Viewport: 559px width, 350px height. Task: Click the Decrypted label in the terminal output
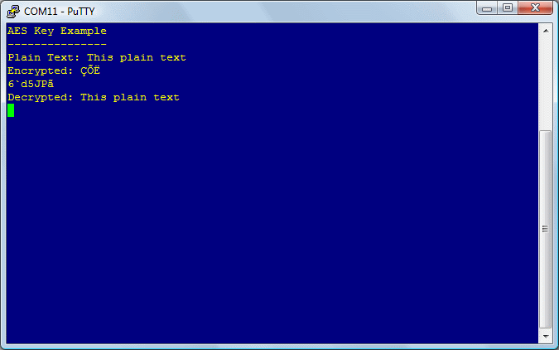pos(41,97)
